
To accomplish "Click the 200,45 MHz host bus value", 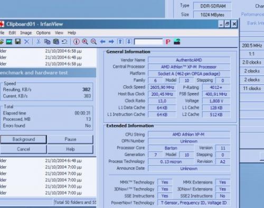I will tap(162, 94).
